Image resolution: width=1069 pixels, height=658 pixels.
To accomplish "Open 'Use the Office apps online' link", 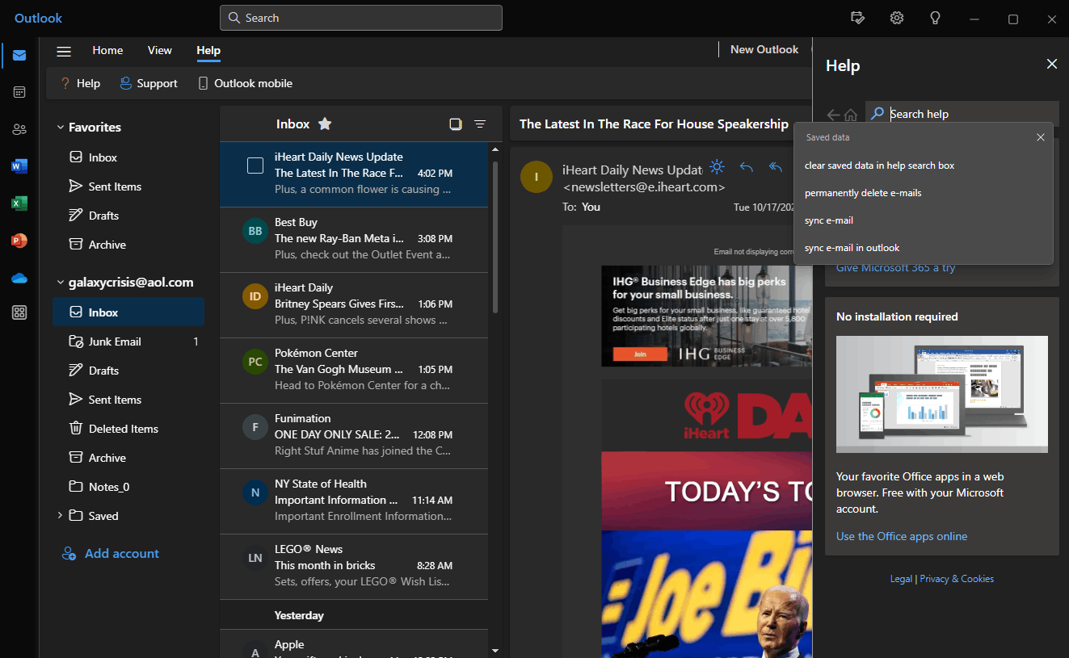I will (x=902, y=536).
